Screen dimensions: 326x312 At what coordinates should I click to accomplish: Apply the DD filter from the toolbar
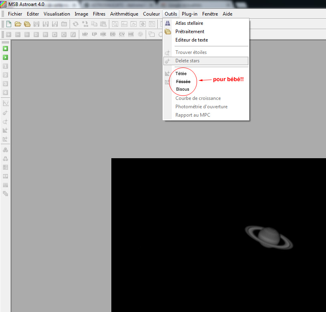pos(113,34)
